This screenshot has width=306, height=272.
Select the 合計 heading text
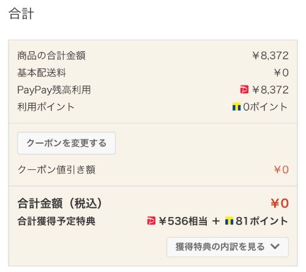(21, 13)
